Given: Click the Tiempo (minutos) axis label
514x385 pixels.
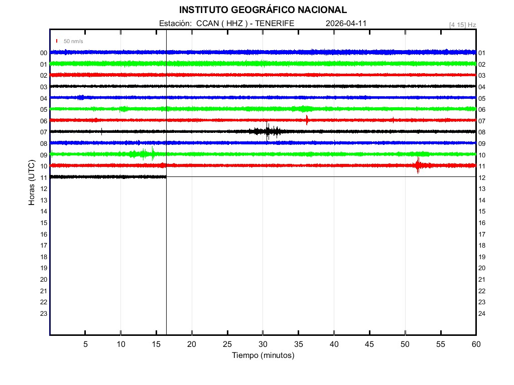Looking at the screenshot, I should [x=263, y=355].
